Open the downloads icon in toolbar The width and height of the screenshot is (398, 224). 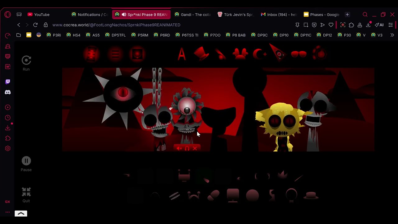pos(368,25)
